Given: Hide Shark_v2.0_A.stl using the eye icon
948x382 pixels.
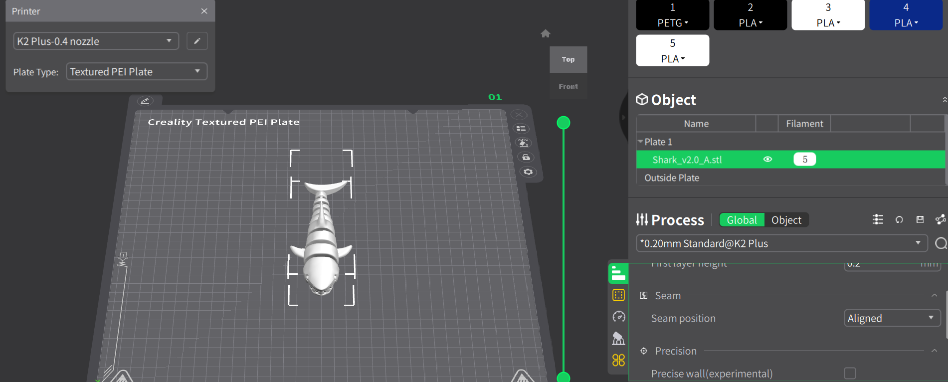Looking at the screenshot, I should pos(767,160).
